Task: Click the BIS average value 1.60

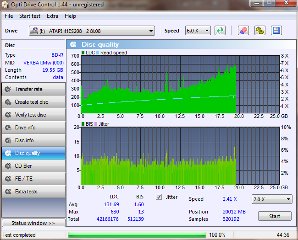Action: pyautogui.click(x=139, y=204)
